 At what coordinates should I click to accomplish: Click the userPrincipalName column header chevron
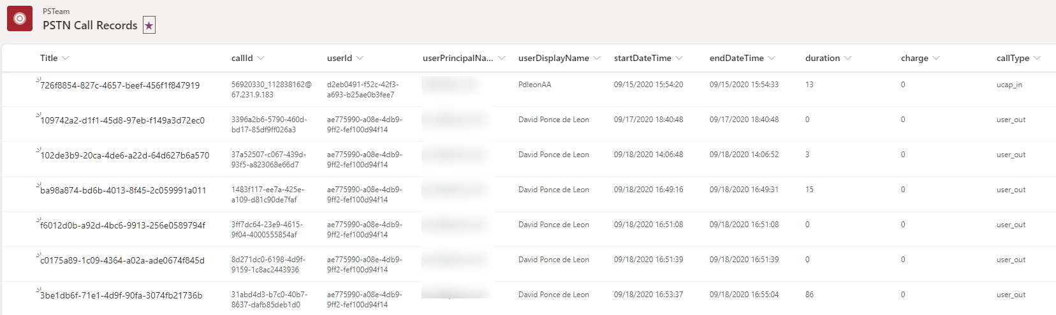coord(501,58)
